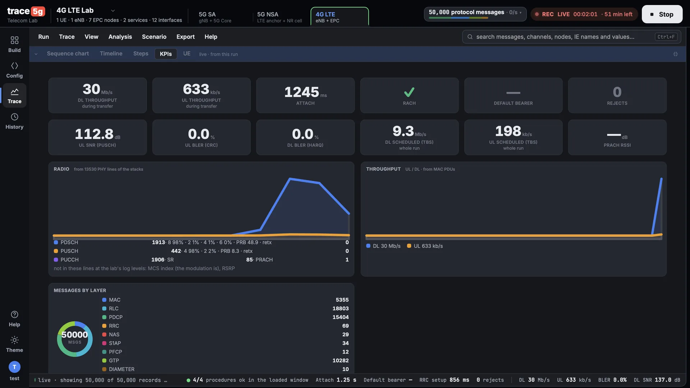The width and height of the screenshot is (690, 388).
Task: Open the Trace menu in the menu bar
Action: click(67, 37)
